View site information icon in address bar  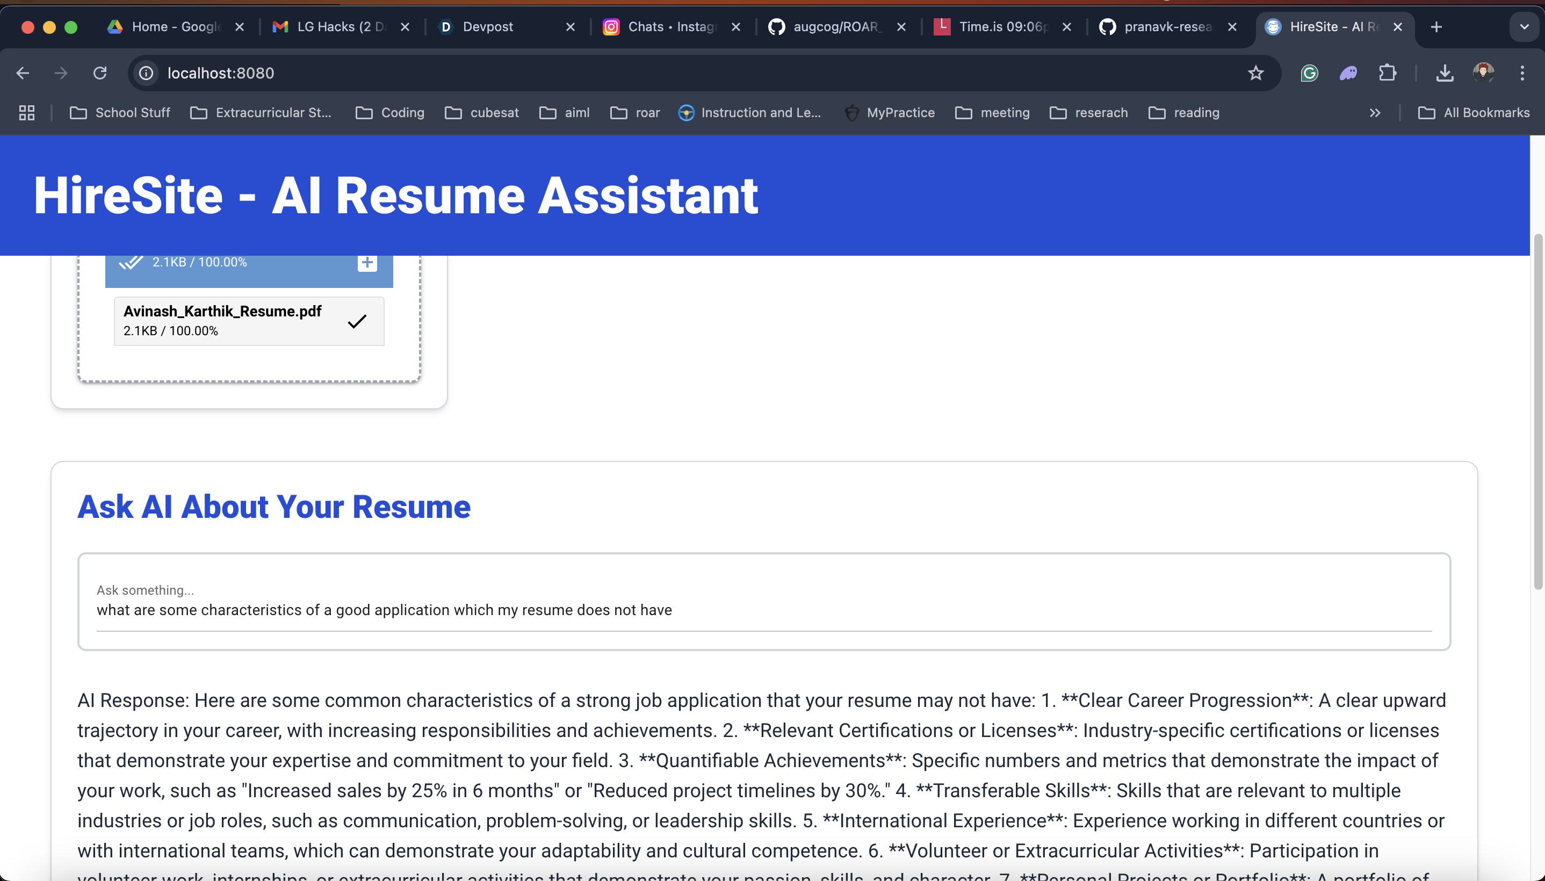click(146, 73)
